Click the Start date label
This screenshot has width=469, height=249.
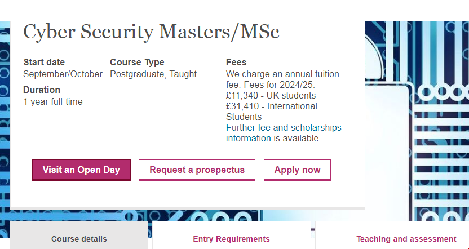[x=44, y=62]
